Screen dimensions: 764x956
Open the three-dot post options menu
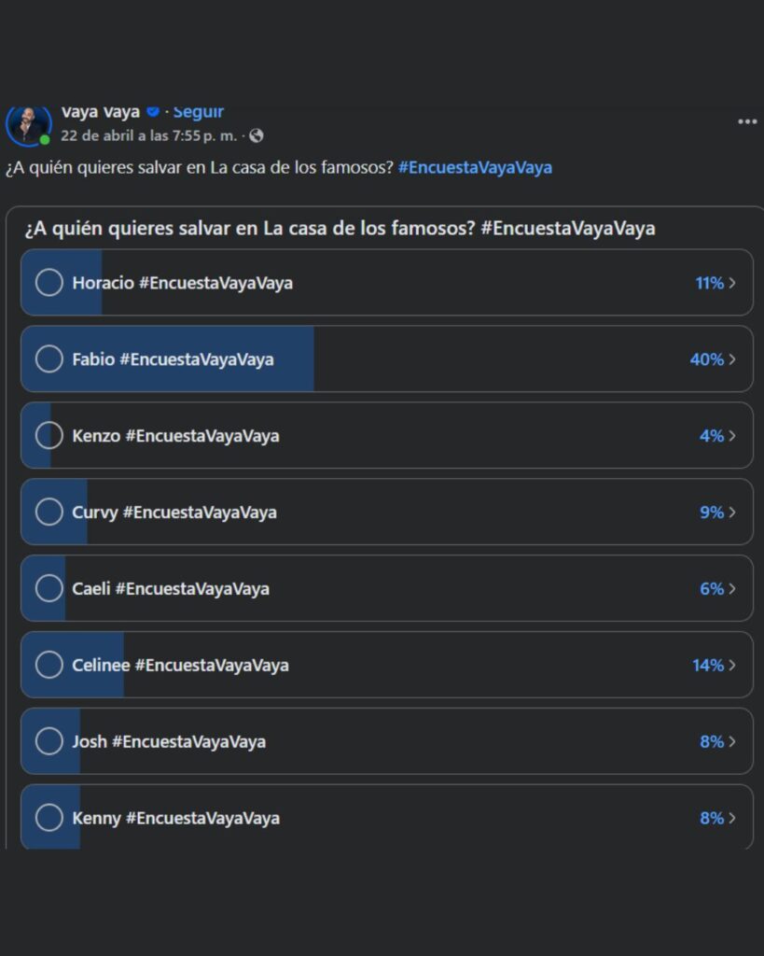pyautogui.click(x=746, y=121)
